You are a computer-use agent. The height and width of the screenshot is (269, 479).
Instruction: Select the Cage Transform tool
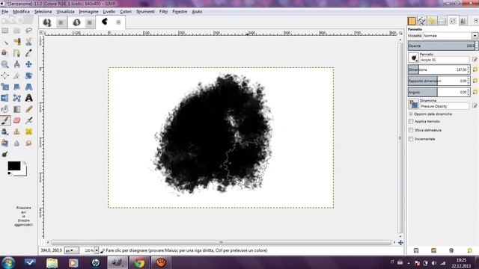[16, 98]
